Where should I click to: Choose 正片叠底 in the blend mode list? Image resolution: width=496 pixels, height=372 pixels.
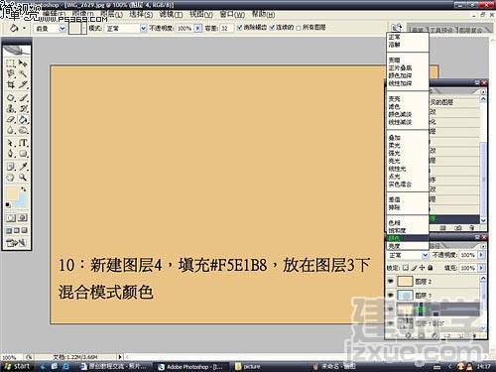point(400,67)
